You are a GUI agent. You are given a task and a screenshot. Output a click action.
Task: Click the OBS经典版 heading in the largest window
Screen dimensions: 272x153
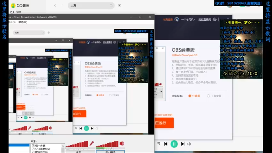pyautogui.click(x=183, y=50)
